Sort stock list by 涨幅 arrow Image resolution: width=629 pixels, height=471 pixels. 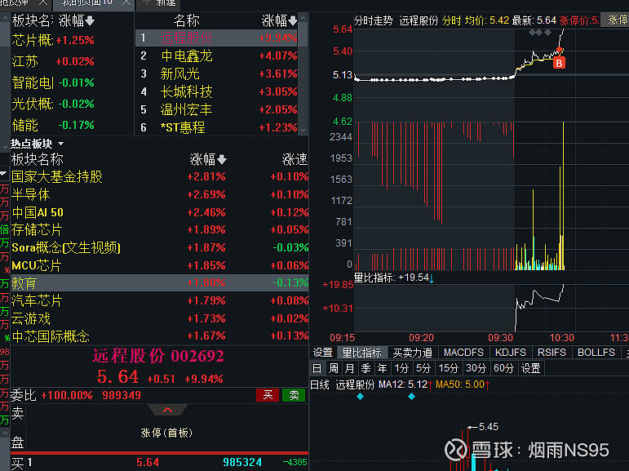[292, 21]
